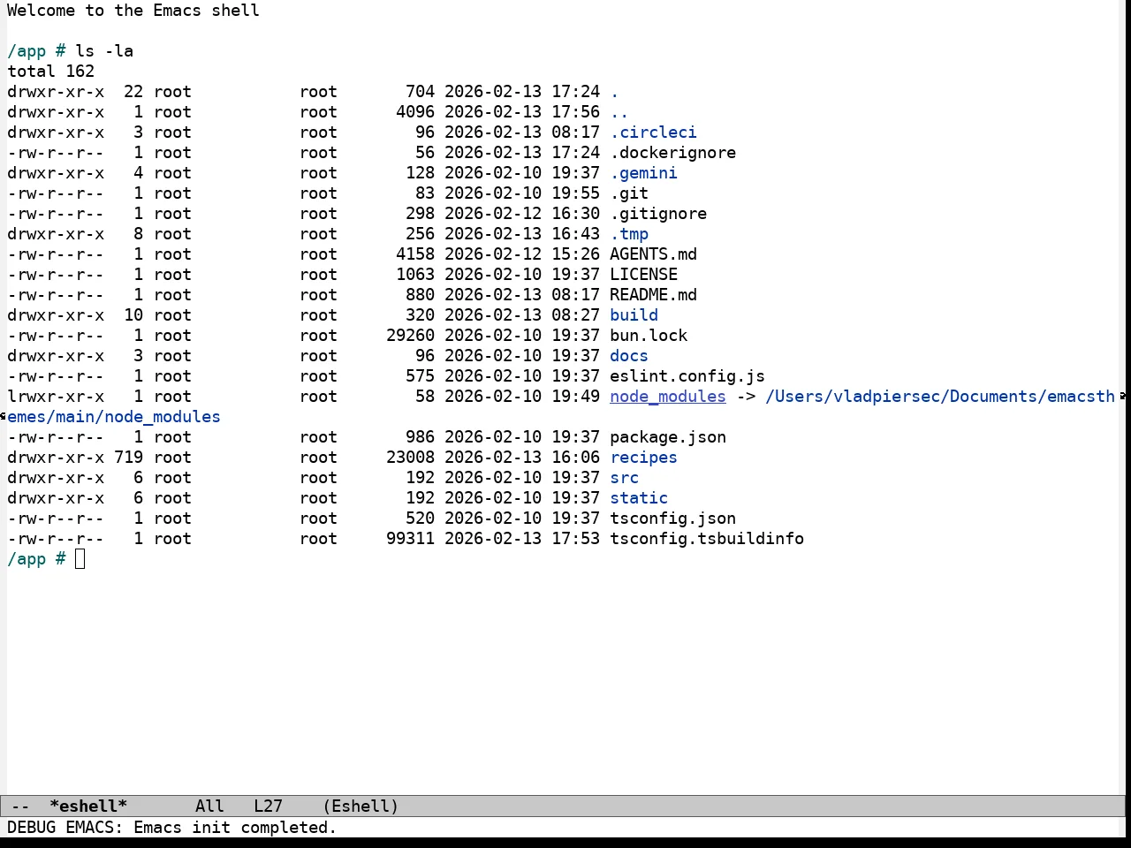The height and width of the screenshot is (848, 1131).
Task: Click the symlink target path /Users/vladpiersec/Documents
Action: click(901, 397)
